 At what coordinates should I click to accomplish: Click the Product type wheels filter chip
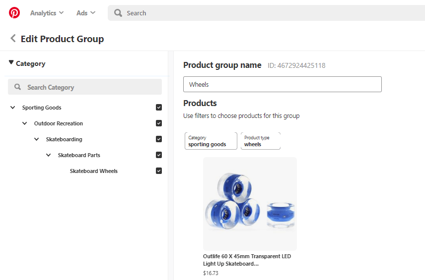click(261, 141)
